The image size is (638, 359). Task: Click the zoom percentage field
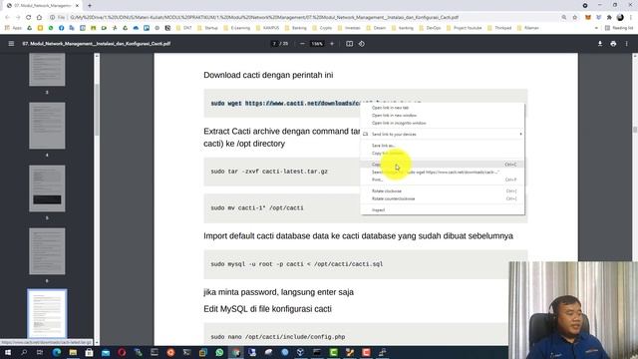tap(317, 44)
